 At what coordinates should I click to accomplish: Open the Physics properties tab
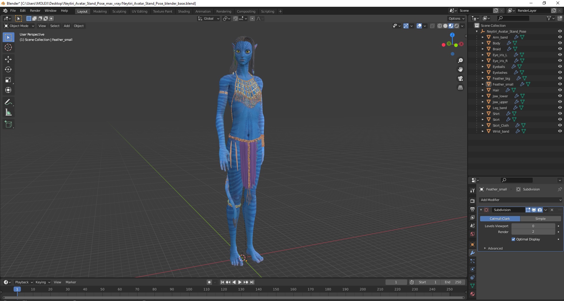(472, 269)
